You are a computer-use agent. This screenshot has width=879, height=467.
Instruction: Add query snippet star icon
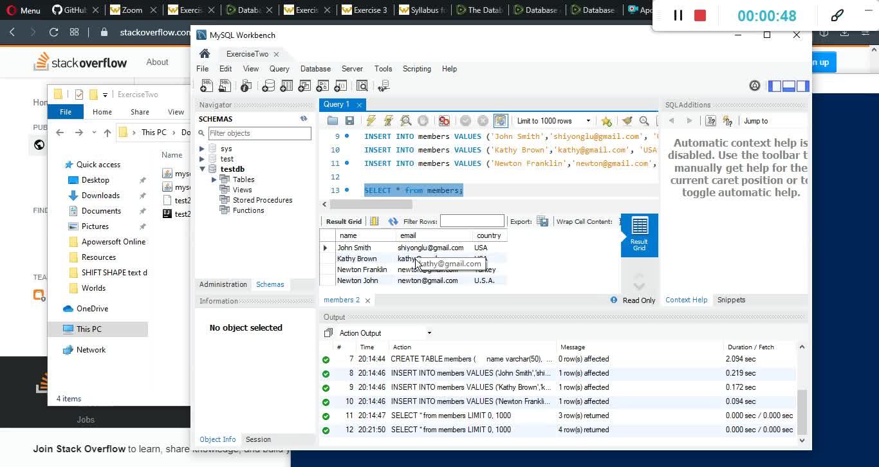tap(606, 121)
